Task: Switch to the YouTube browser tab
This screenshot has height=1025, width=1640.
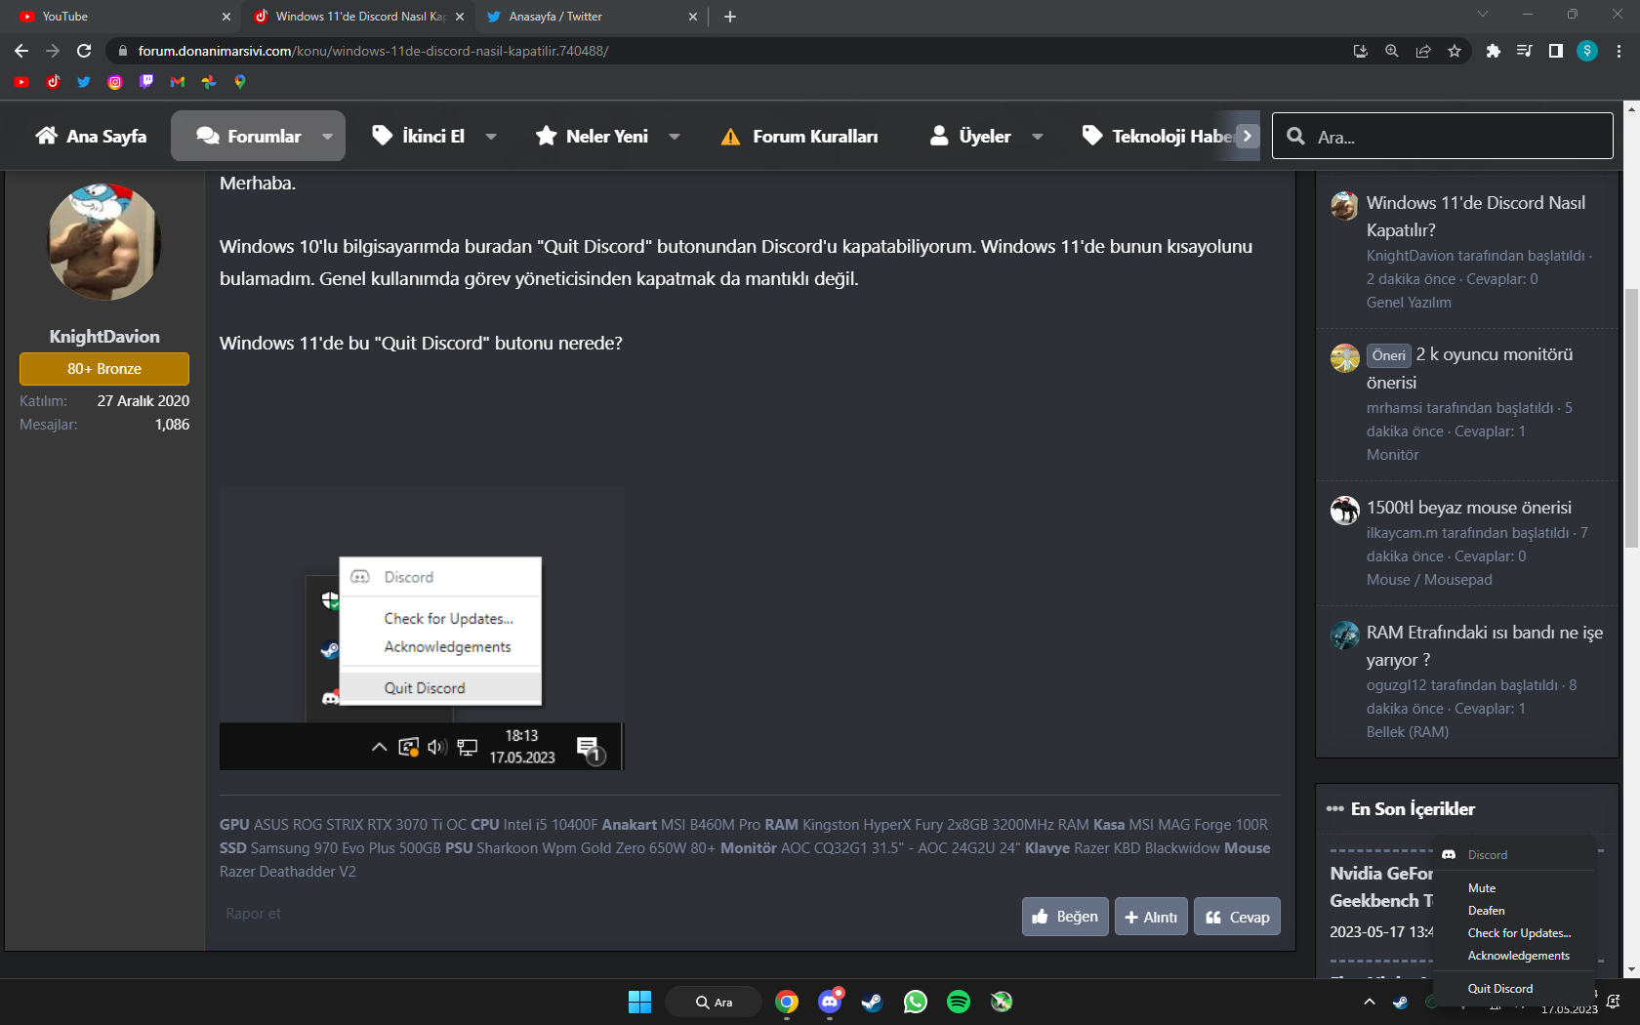Action: [121, 17]
